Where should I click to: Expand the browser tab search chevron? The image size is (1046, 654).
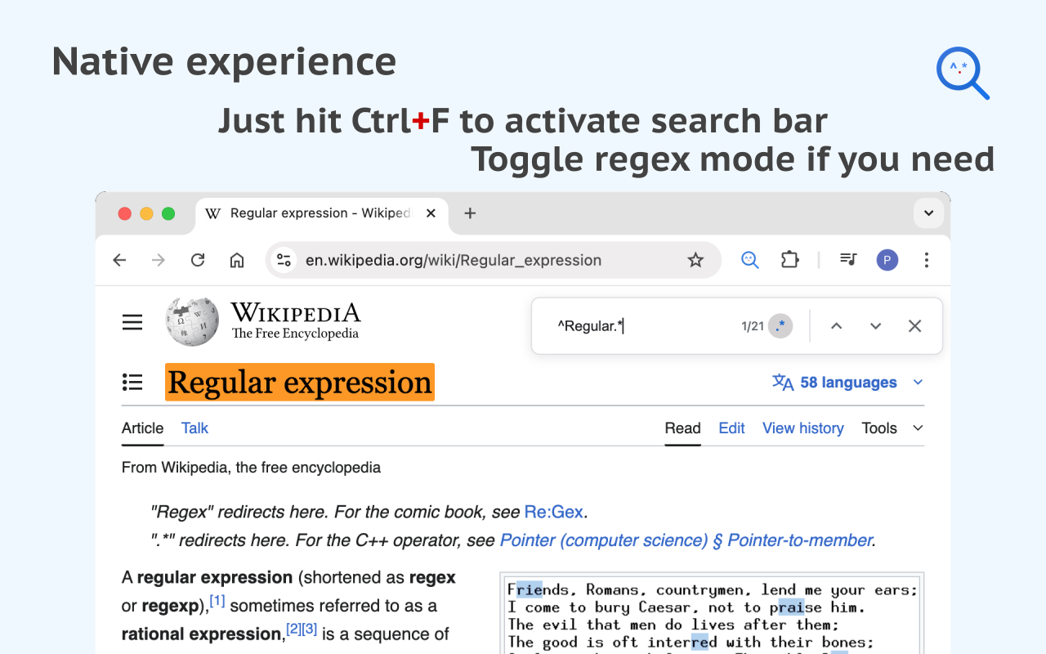click(x=928, y=213)
